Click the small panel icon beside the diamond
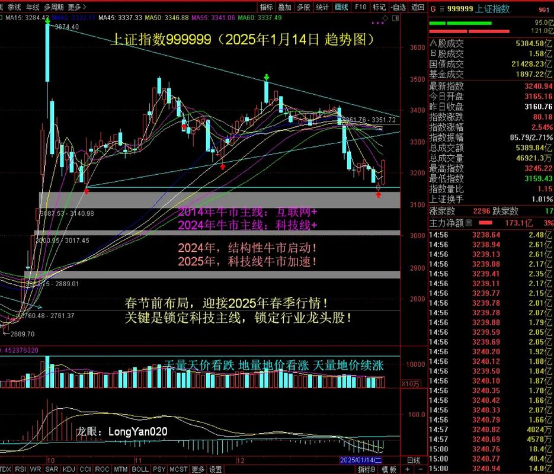The image size is (554, 474). [395, 17]
